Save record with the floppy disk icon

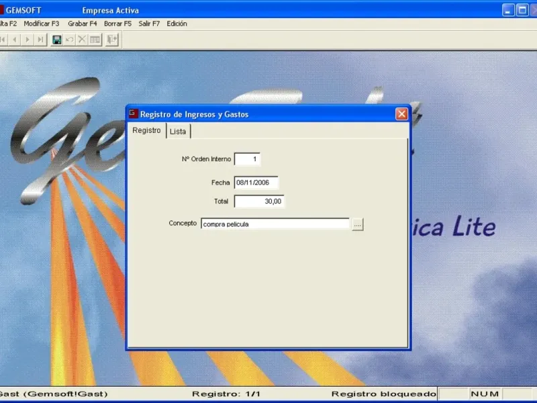57,40
